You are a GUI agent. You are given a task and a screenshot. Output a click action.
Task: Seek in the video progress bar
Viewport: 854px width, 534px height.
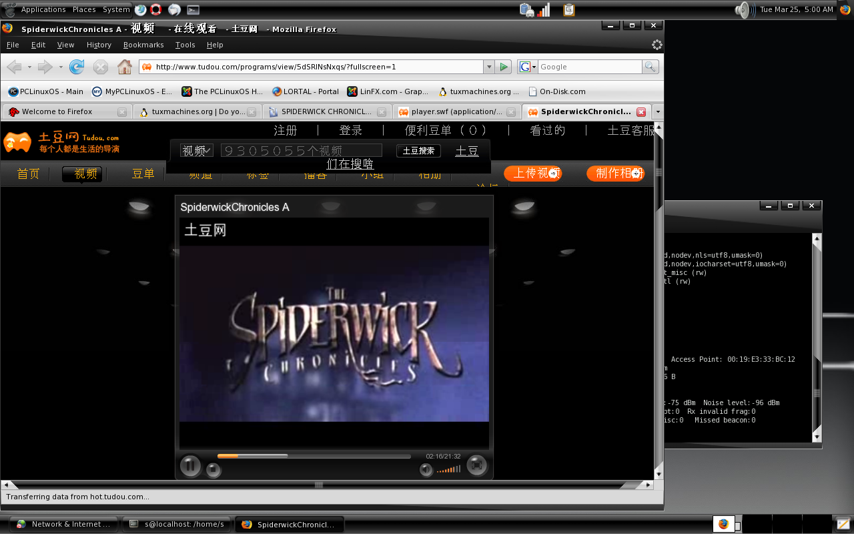coord(314,457)
